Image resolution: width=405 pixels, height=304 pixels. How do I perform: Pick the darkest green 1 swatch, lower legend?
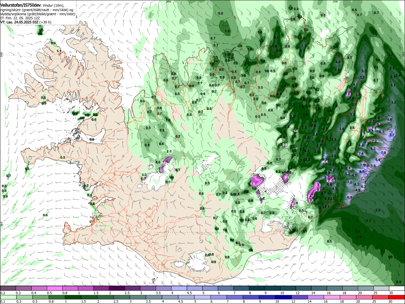tap(73, 297)
